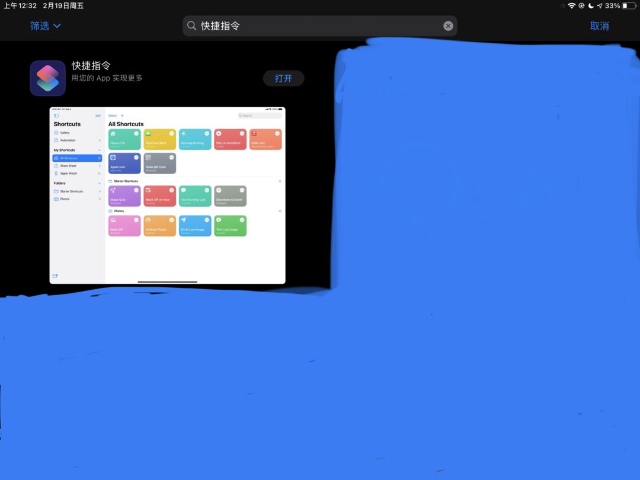Tap the Wi-Fi status icon
The image size is (640, 480).
(571, 6)
